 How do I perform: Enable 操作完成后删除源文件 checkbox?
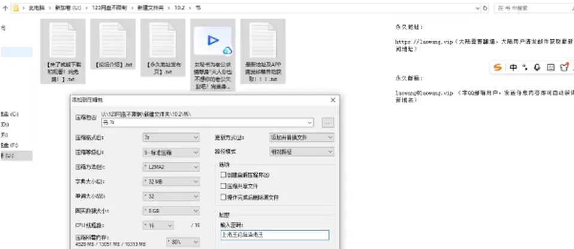[223, 198]
